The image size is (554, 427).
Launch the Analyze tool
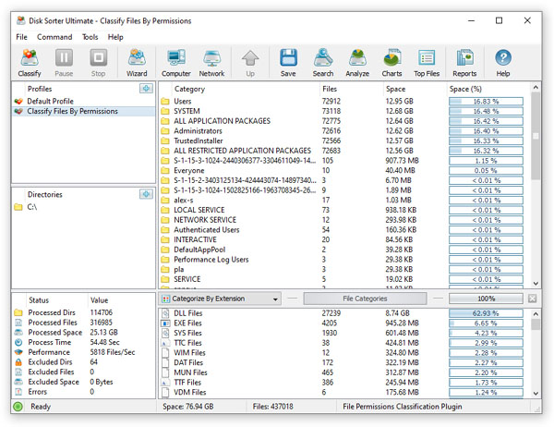click(357, 63)
